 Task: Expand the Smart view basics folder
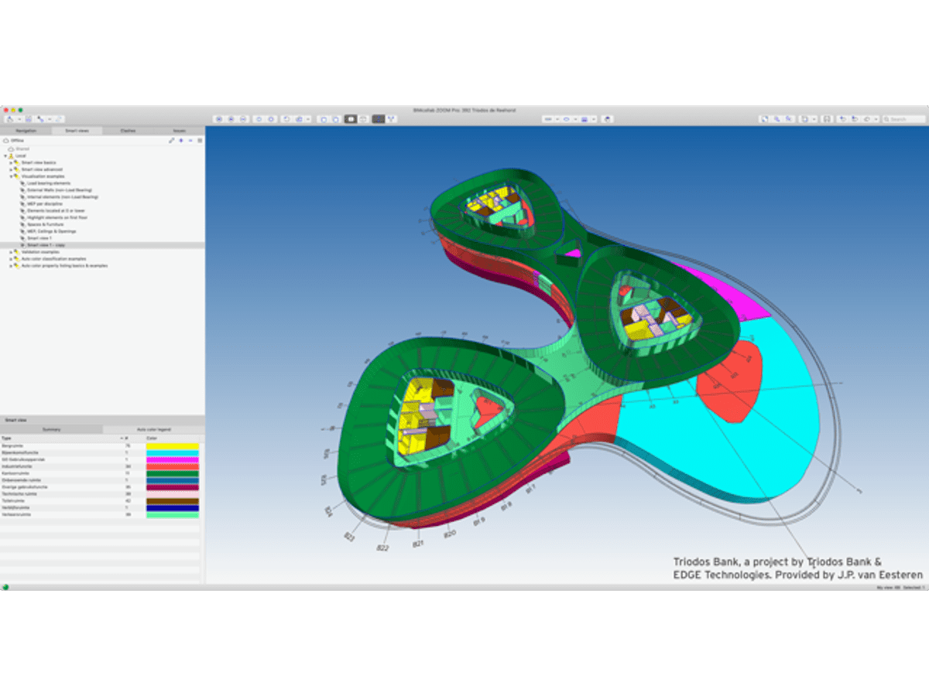11,163
